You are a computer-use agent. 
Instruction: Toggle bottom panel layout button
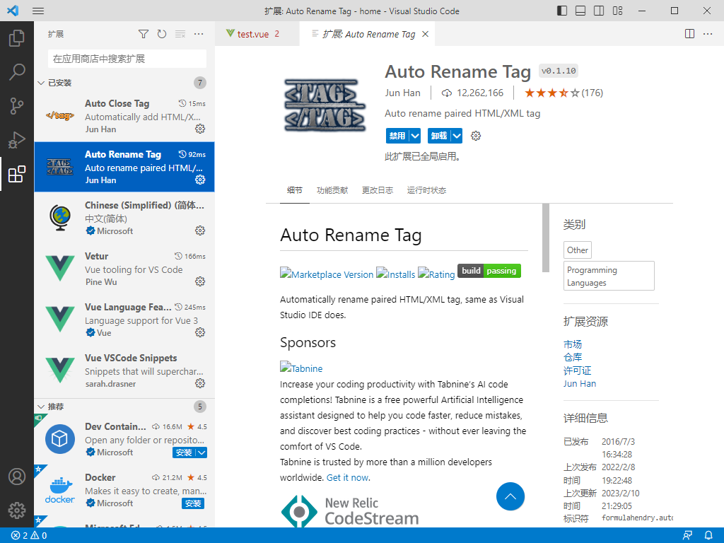point(580,11)
